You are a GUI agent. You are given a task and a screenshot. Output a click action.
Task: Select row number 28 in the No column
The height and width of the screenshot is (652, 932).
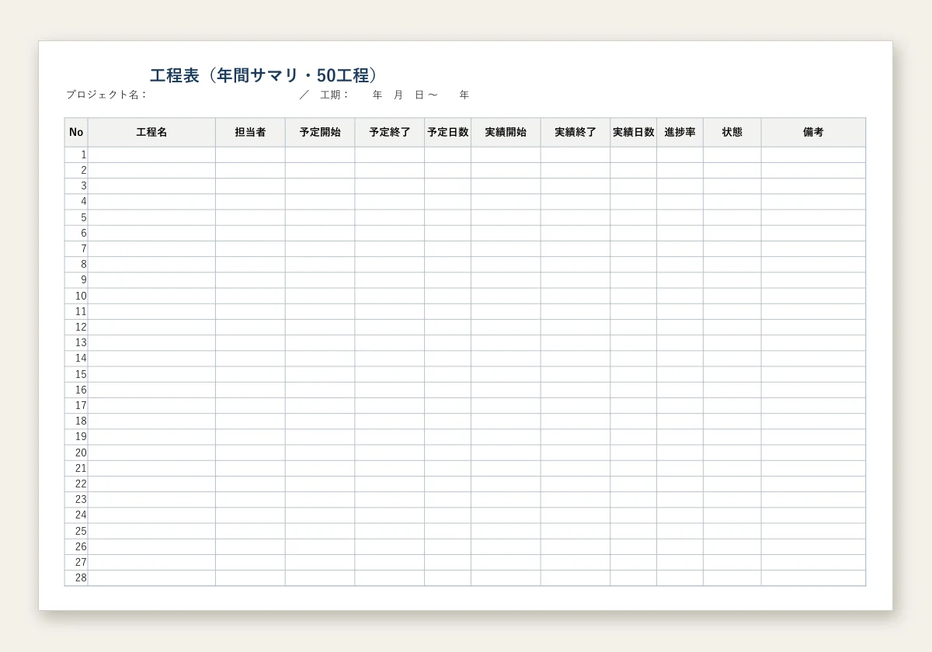point(76,577)
